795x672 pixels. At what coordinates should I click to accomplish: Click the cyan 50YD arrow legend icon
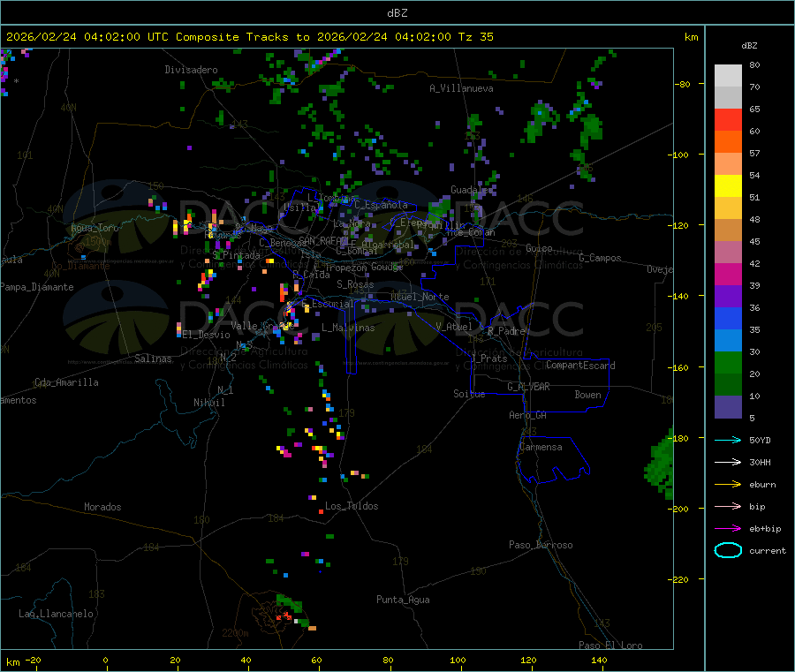coord(728,440)
